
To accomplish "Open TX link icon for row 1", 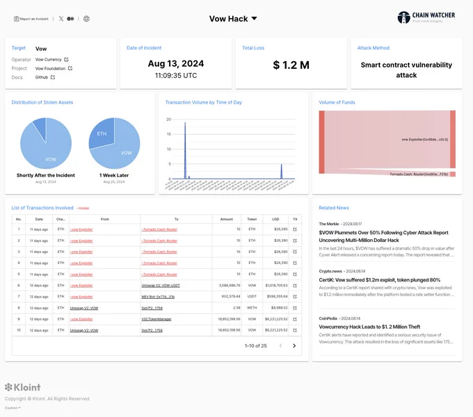I will [x=295, y=229].
